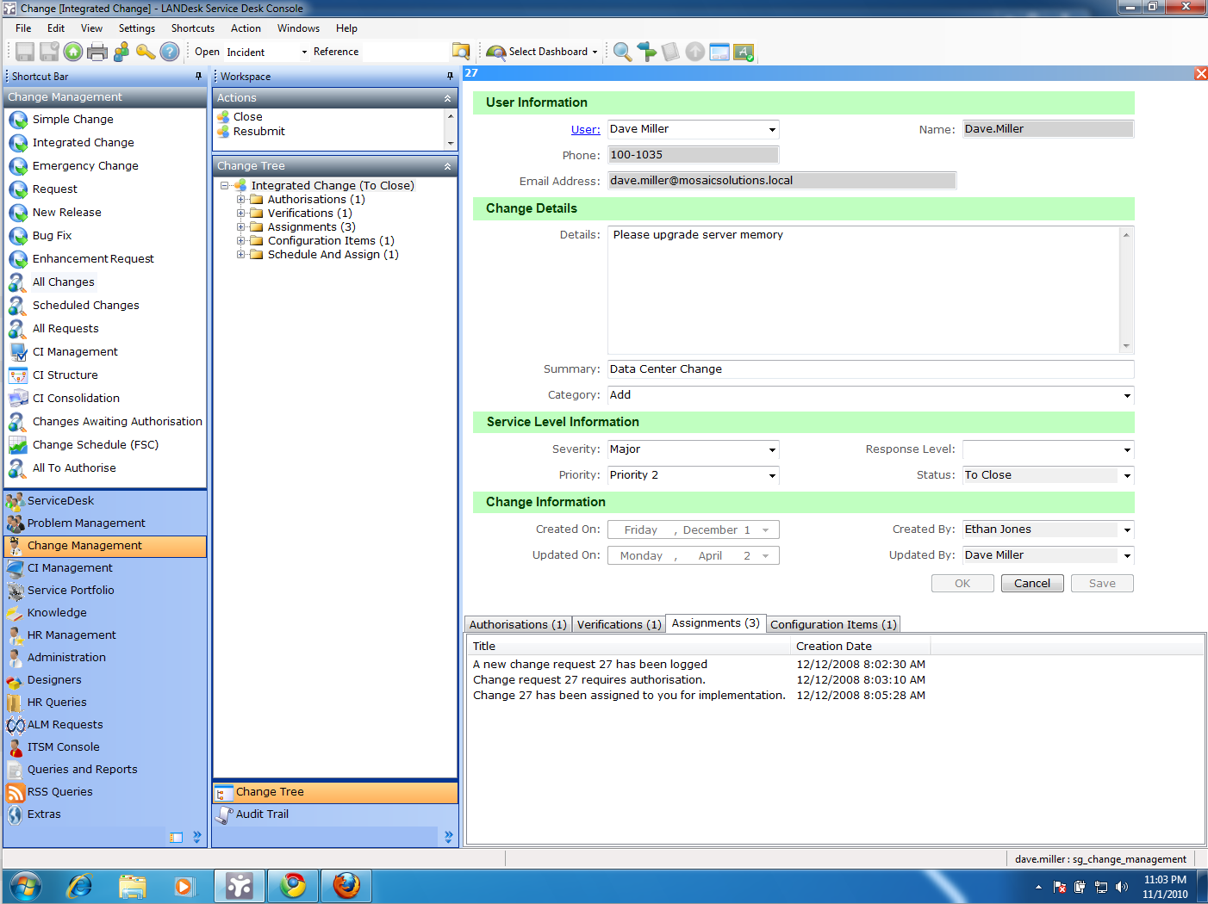1208x904 pixels.
Task: Click the Resubmit action
Action: 258,132
